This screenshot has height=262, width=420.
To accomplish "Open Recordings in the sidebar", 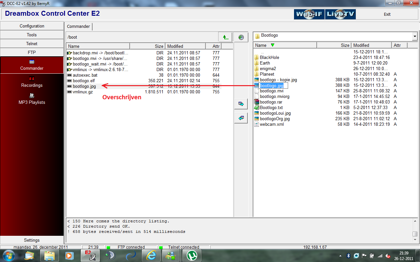I will pyautogui.click(x=32, y=82).
